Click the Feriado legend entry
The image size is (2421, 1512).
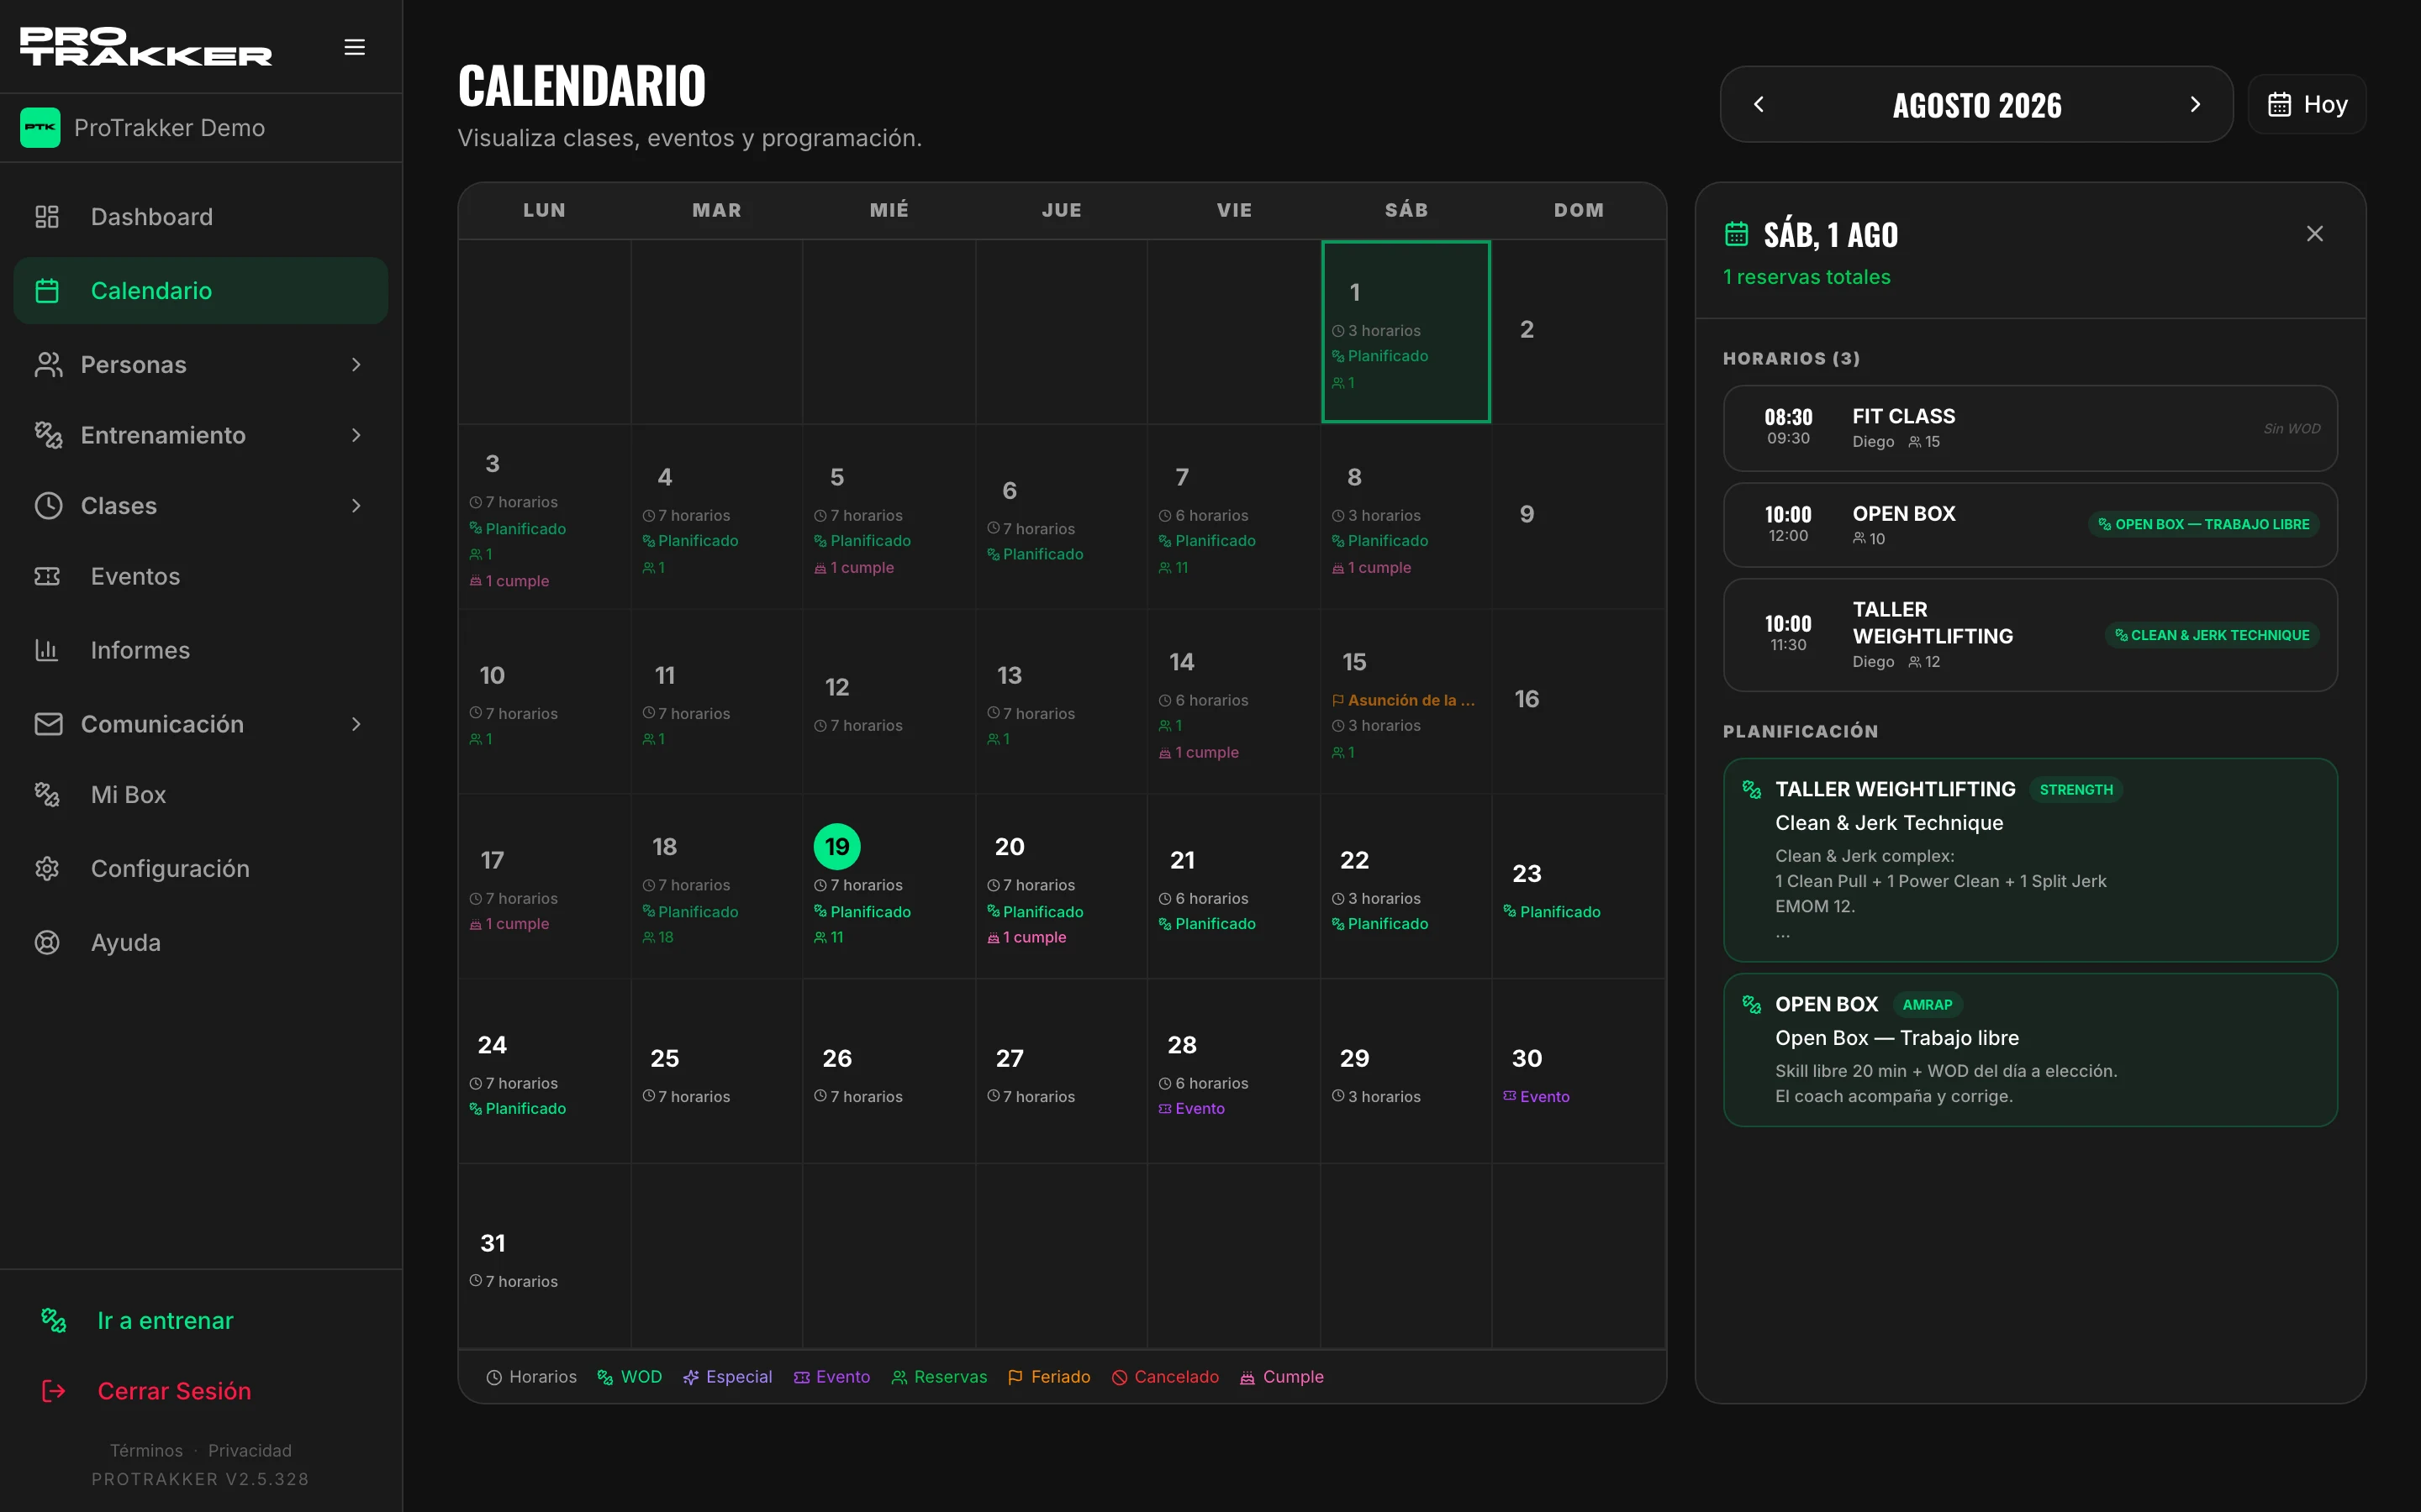pyautogui.click(x=1049, y=1377)
